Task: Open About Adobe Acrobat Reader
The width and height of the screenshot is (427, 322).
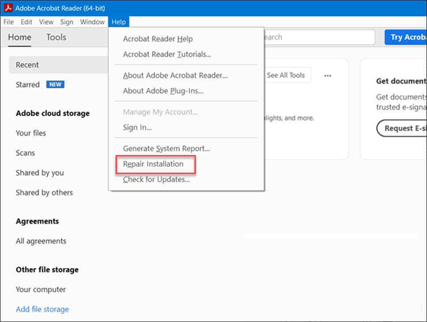Action: tap(175, 76)
